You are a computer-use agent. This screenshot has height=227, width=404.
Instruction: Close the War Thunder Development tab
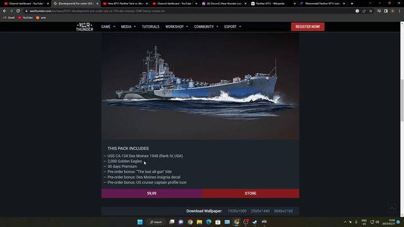click(97, 4)
